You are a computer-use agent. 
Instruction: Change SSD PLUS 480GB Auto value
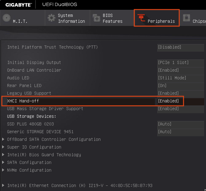(181, 124)
